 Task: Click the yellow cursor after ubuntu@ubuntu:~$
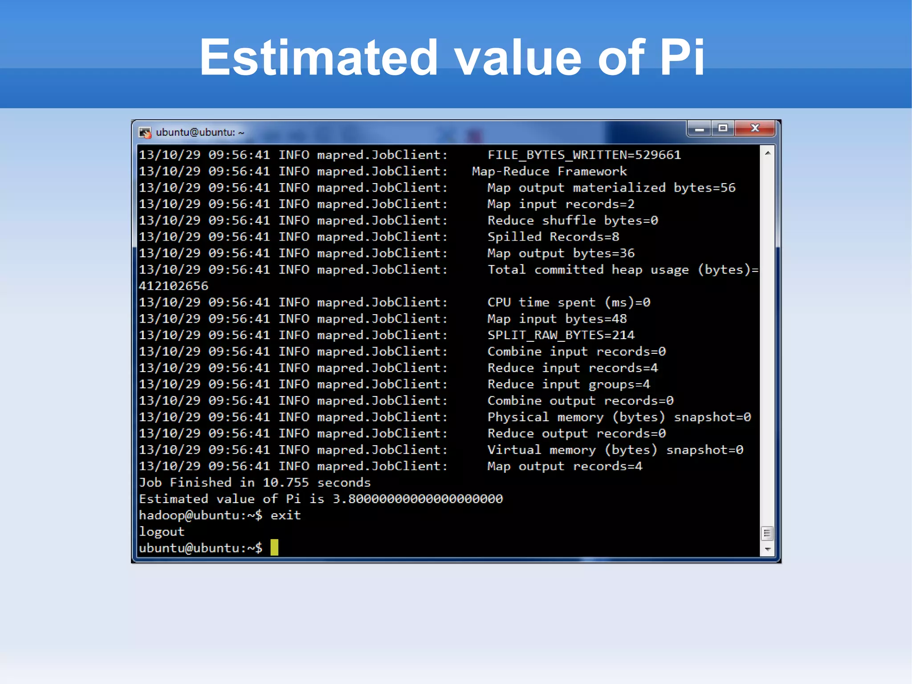274,548
